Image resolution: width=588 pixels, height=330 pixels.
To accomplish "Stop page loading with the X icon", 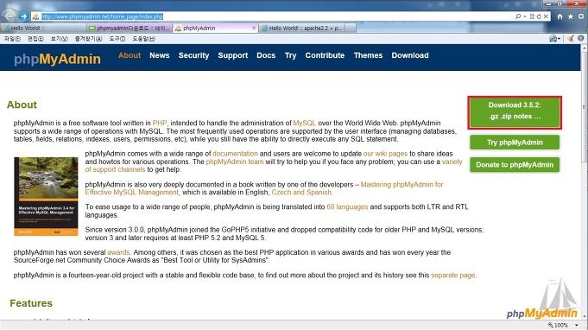I will click(x=546, y=16).
